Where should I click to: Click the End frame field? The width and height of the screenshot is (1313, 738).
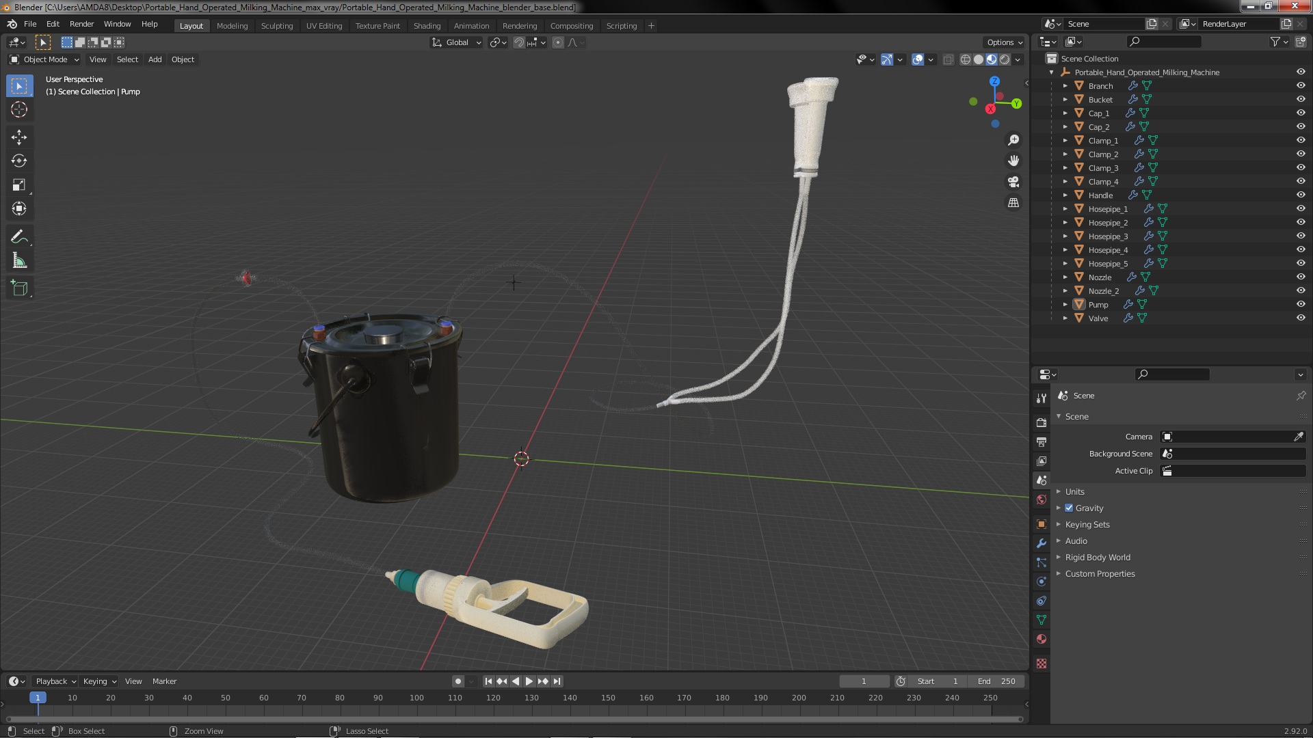click(996, 681)
